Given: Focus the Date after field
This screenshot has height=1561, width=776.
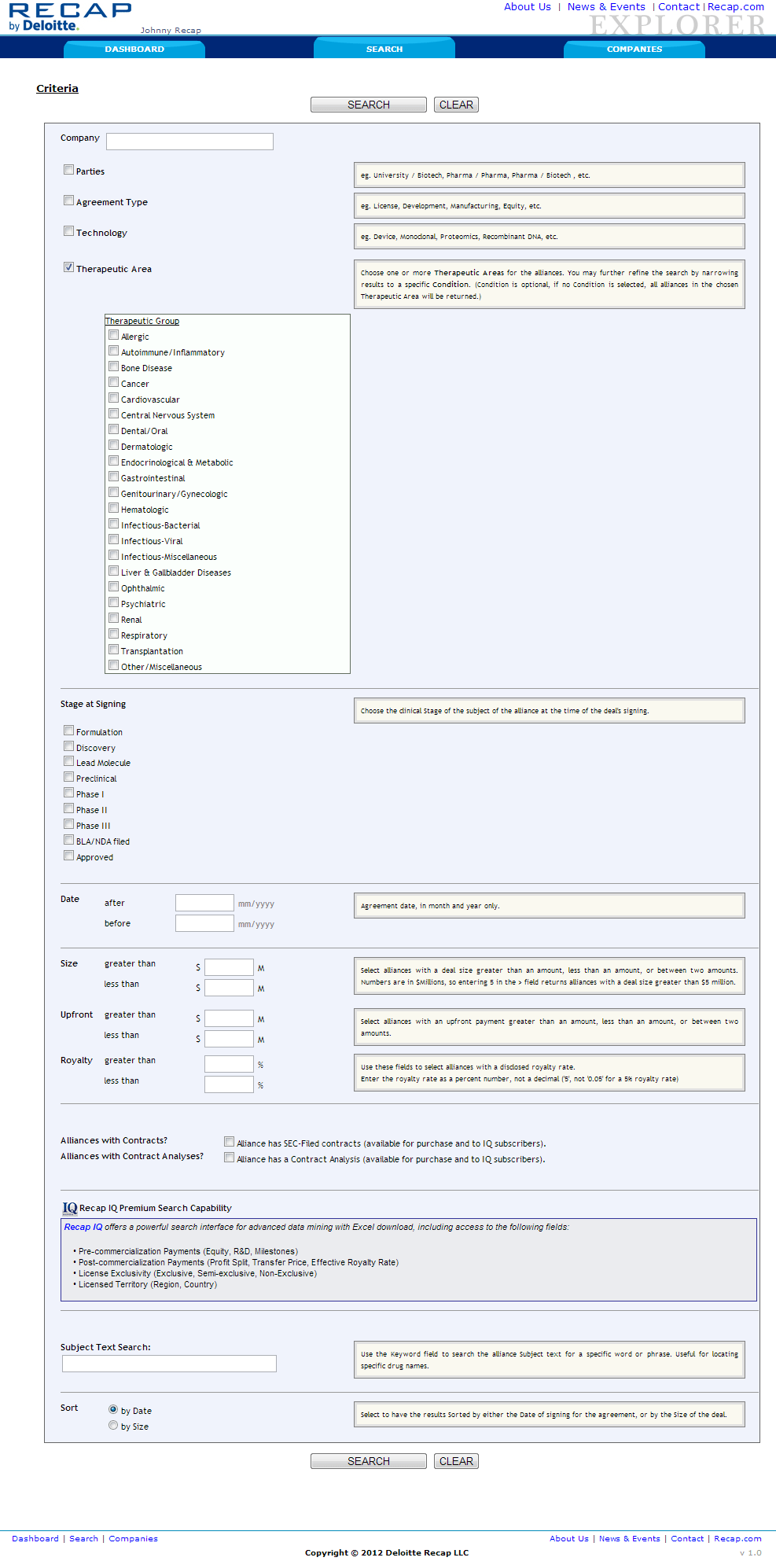Looking at the screenshot, I should pyautogui.click(x=204, y=903).
